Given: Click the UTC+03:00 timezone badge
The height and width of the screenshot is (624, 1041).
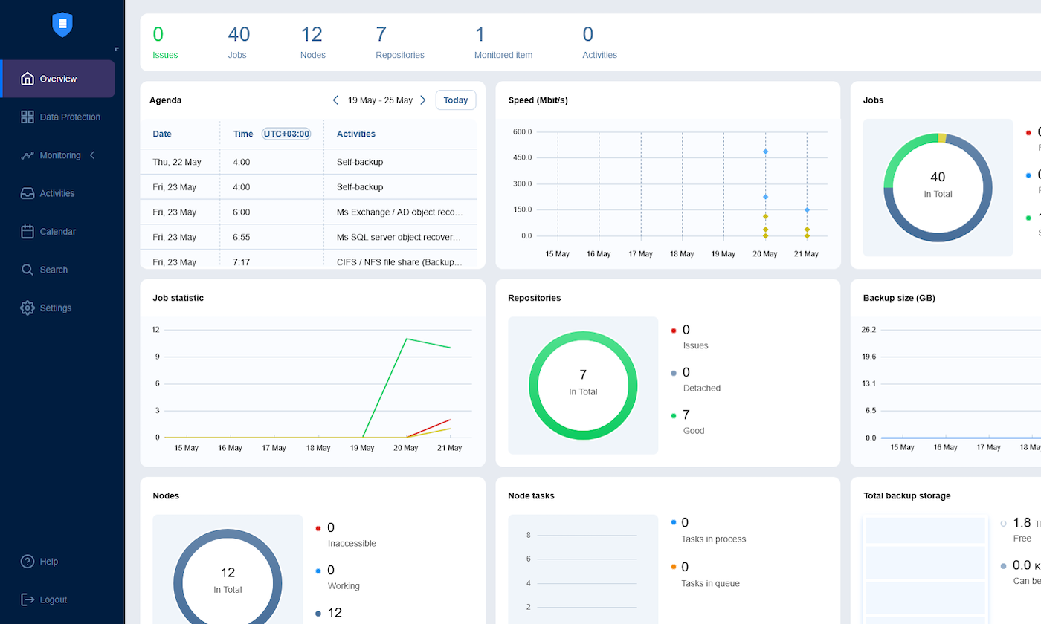Looking at the screenshot, I should pyautogui.click(x=286, y=134).
